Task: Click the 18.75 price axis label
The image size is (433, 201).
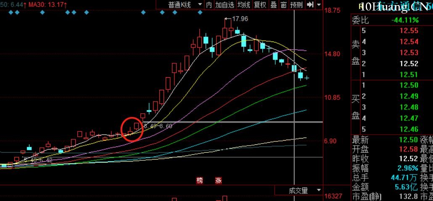Action: point(333,10)
